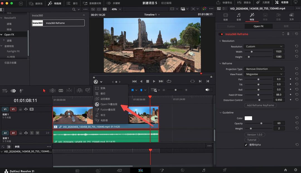301x173 pixels.
Task: Choose Open FX叠加层 from the overlay menu
Action: 109,104
